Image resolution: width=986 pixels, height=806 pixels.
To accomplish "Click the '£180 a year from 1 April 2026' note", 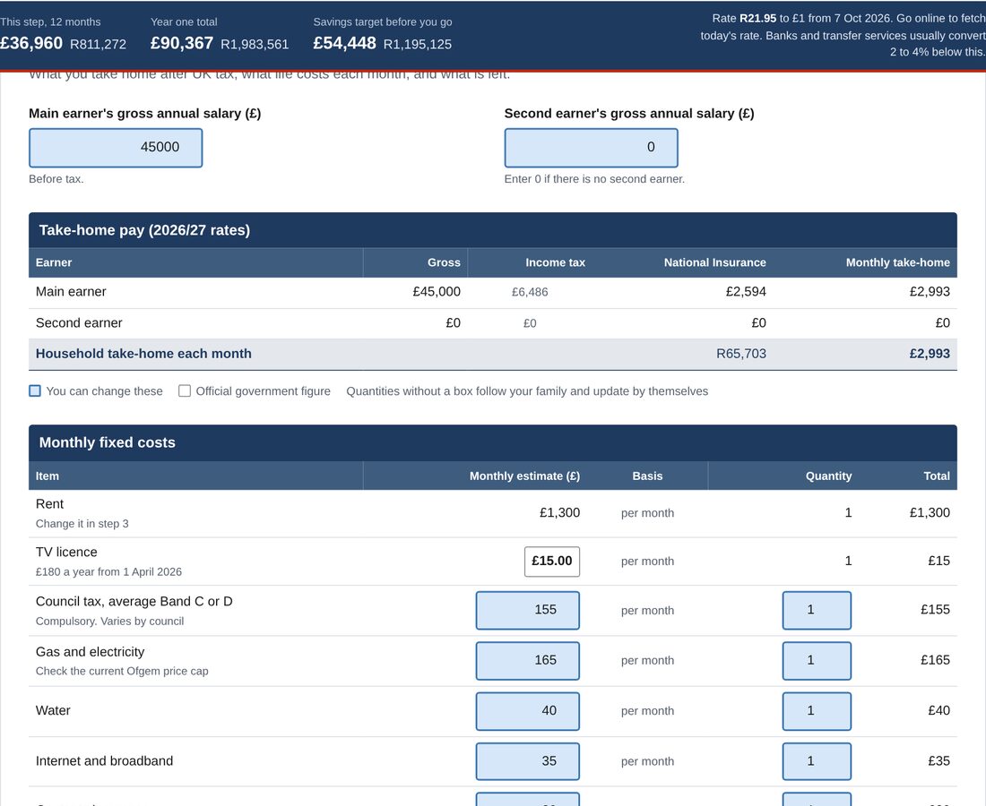I will coord(108,572).
